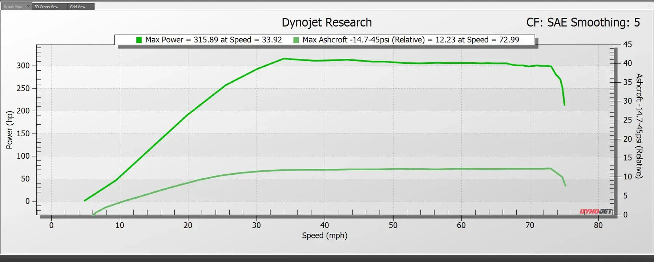Select the Max Power legend text

213,40
